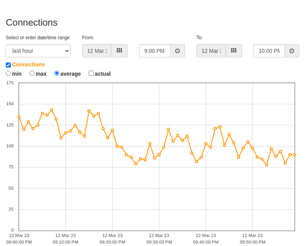Select the average radio button
Image resolution: width=305 pixels, height=246 pixels.
(x=57, y=73)
